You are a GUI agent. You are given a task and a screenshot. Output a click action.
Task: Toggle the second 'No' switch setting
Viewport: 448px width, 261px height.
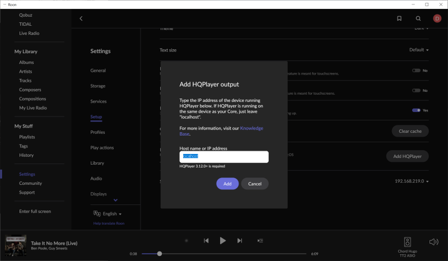point(416,90)
